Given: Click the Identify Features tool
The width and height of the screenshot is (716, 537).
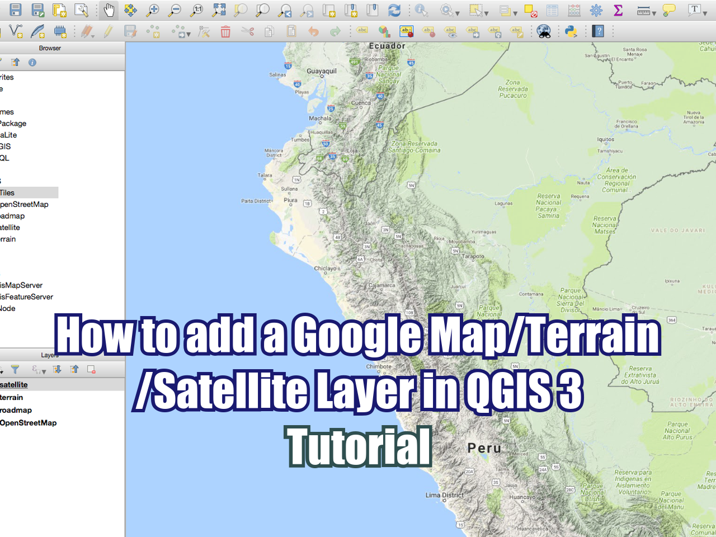Looking at the screenshot, I should click(420, 10).
